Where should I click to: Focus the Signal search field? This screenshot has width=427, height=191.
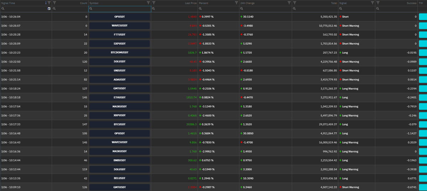tap(357, 9)
